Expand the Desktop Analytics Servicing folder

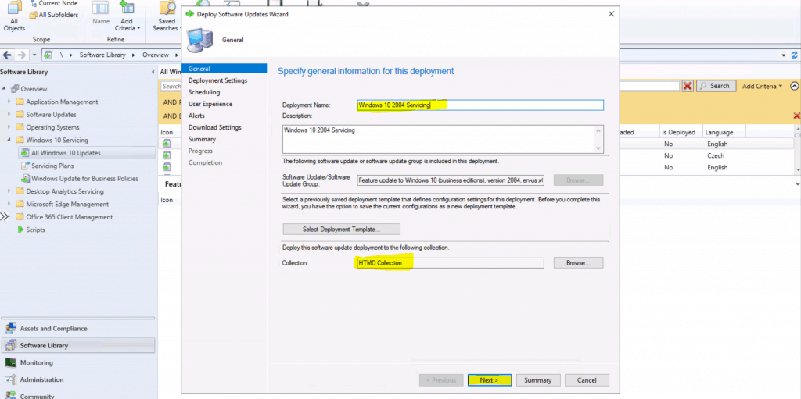coord(9,191)
